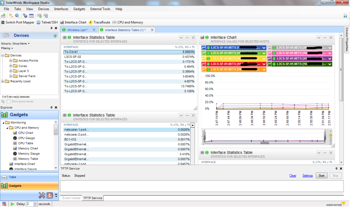Collapse the Monitoring gadgets folder
Viewport: 350px width, 207px height.
(3, 123)
